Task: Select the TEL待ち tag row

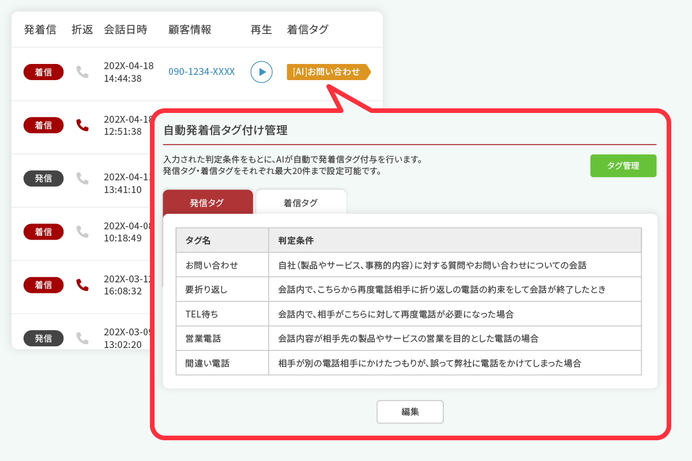Action: (x=408, y=314)
